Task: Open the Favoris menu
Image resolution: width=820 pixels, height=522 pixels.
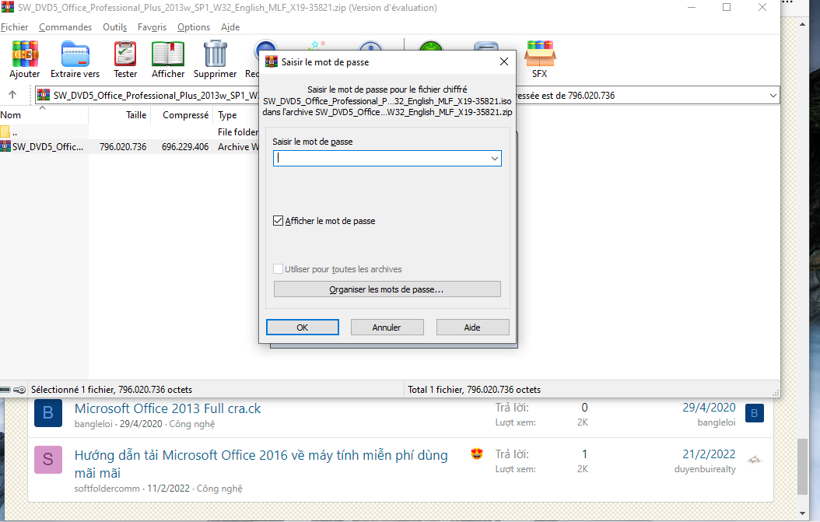Action: coord(152,27)
